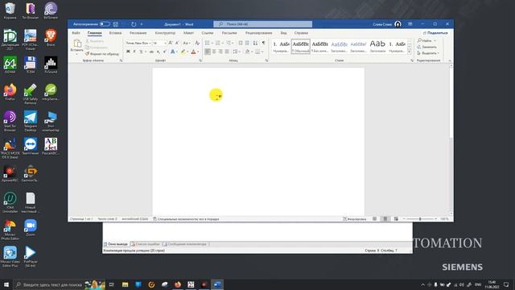
Task: Open the font color dropdown arrow
Action: pos(198,52)
